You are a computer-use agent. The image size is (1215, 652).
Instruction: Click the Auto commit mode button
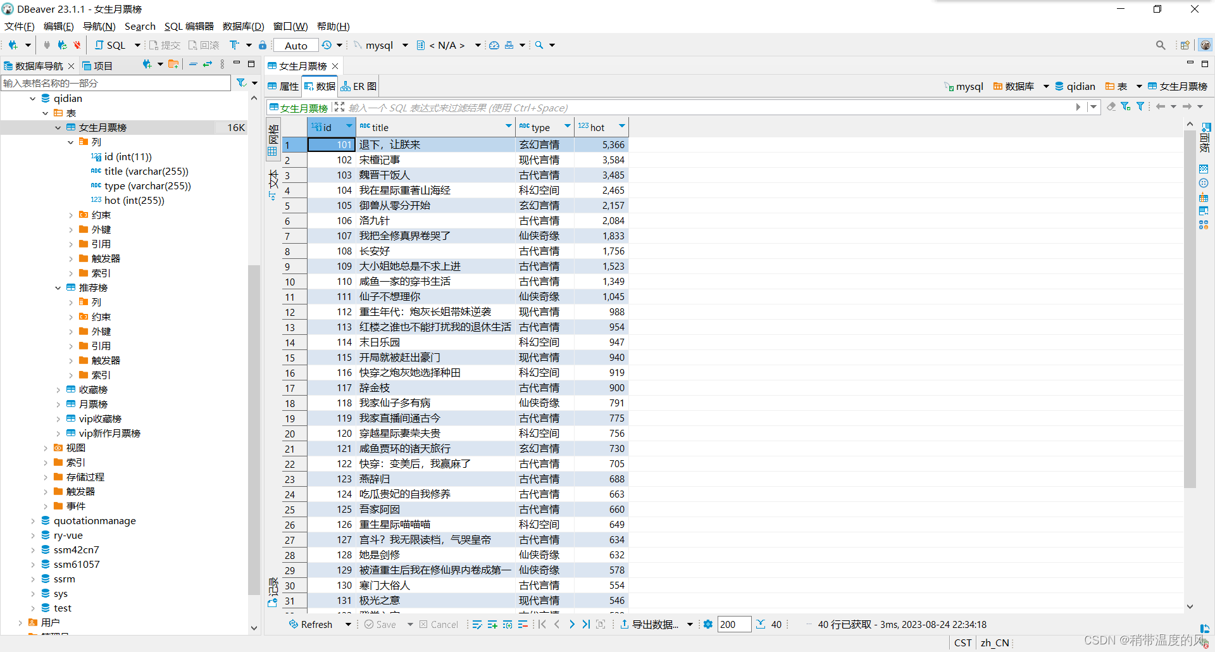pyautogui.click(x=296, y=45)
